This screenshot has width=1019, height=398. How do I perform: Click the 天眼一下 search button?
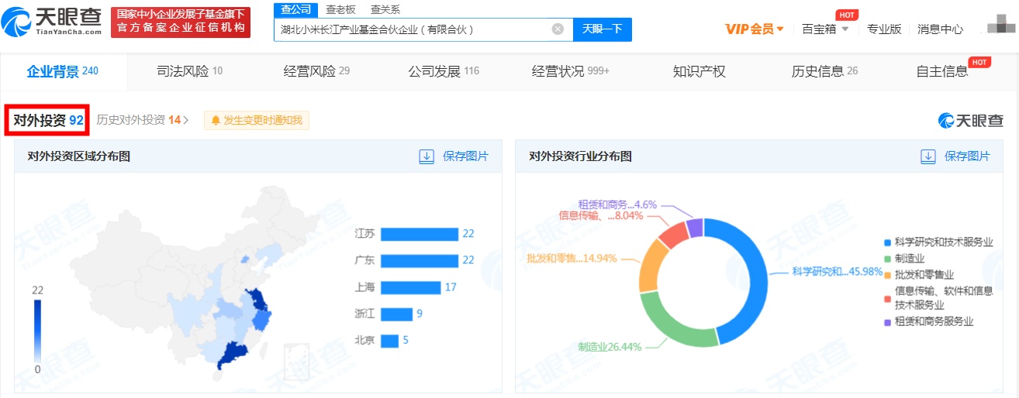point(603,29)
